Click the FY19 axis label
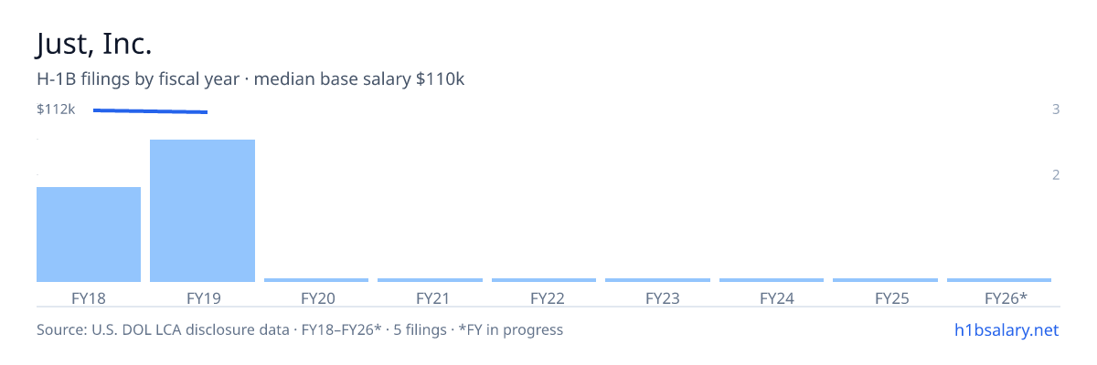1097x365 pixels. (x=203, y=297)
